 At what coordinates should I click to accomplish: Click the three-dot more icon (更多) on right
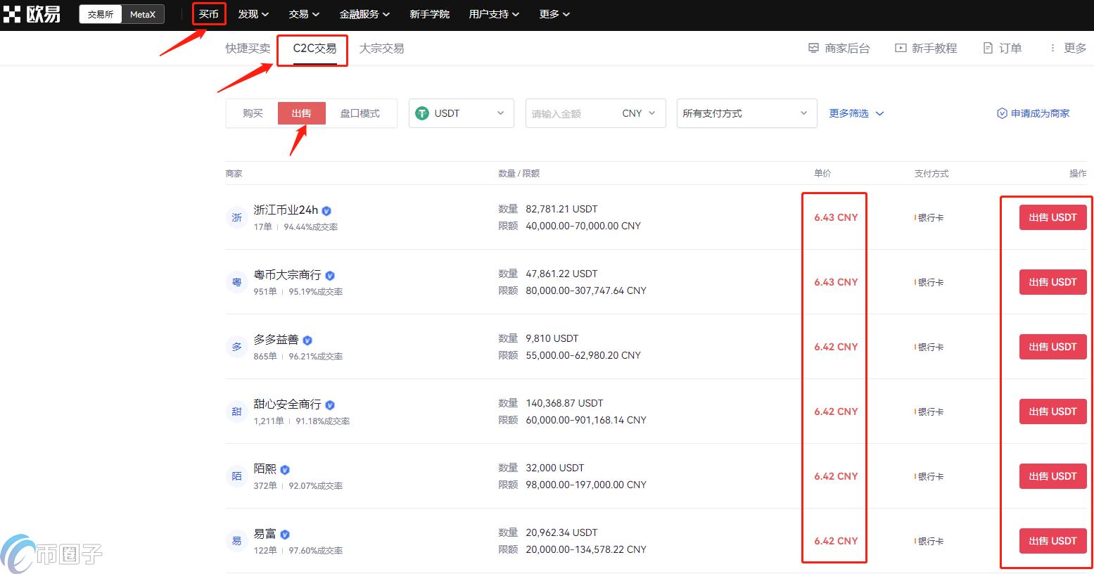[1052, 49]
